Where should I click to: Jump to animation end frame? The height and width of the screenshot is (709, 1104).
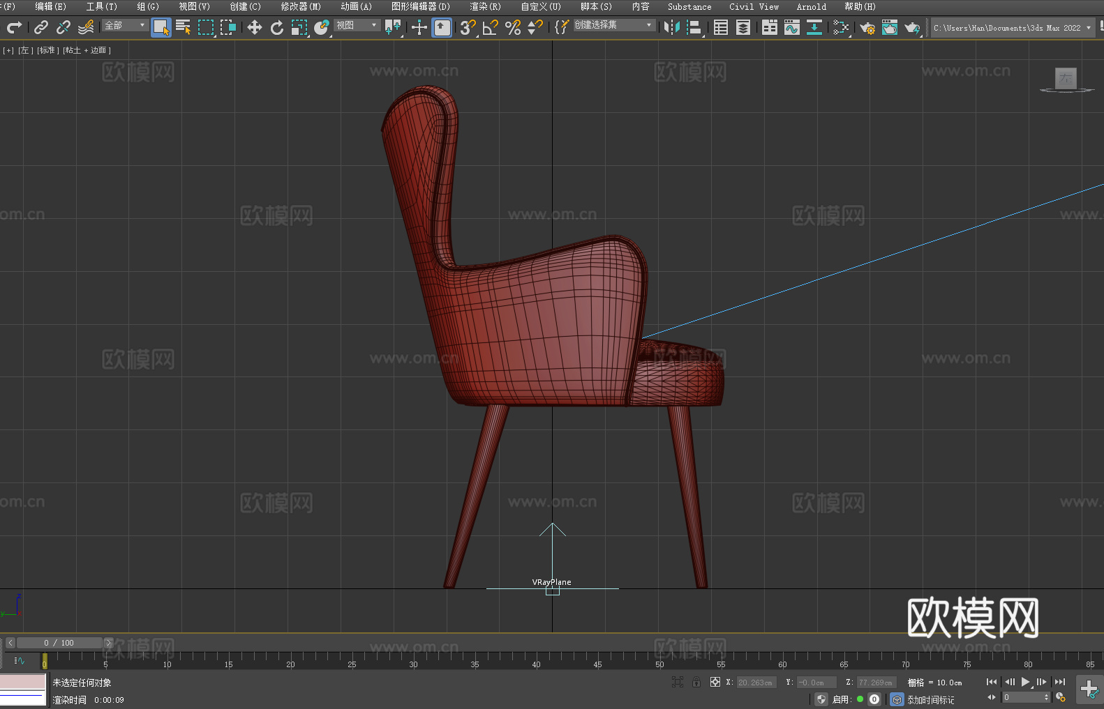[1060, 682]
